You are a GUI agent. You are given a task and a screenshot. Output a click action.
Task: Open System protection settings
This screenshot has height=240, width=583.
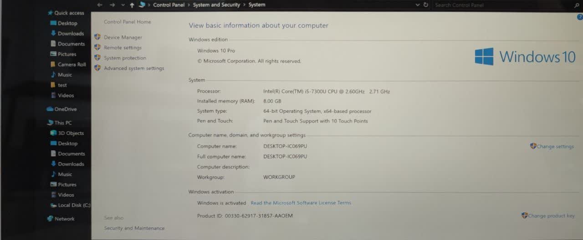click(125, 58)
